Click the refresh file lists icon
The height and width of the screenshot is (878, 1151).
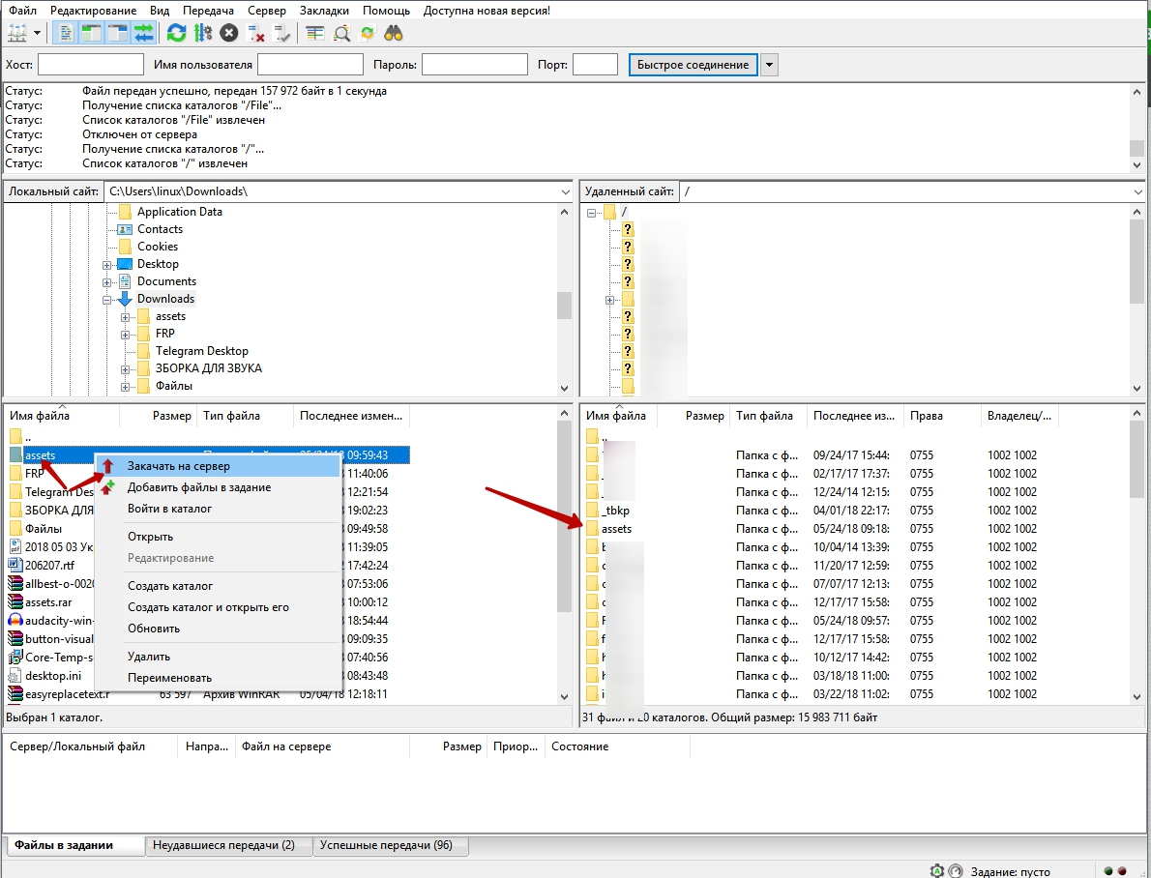tap(176, 33)
